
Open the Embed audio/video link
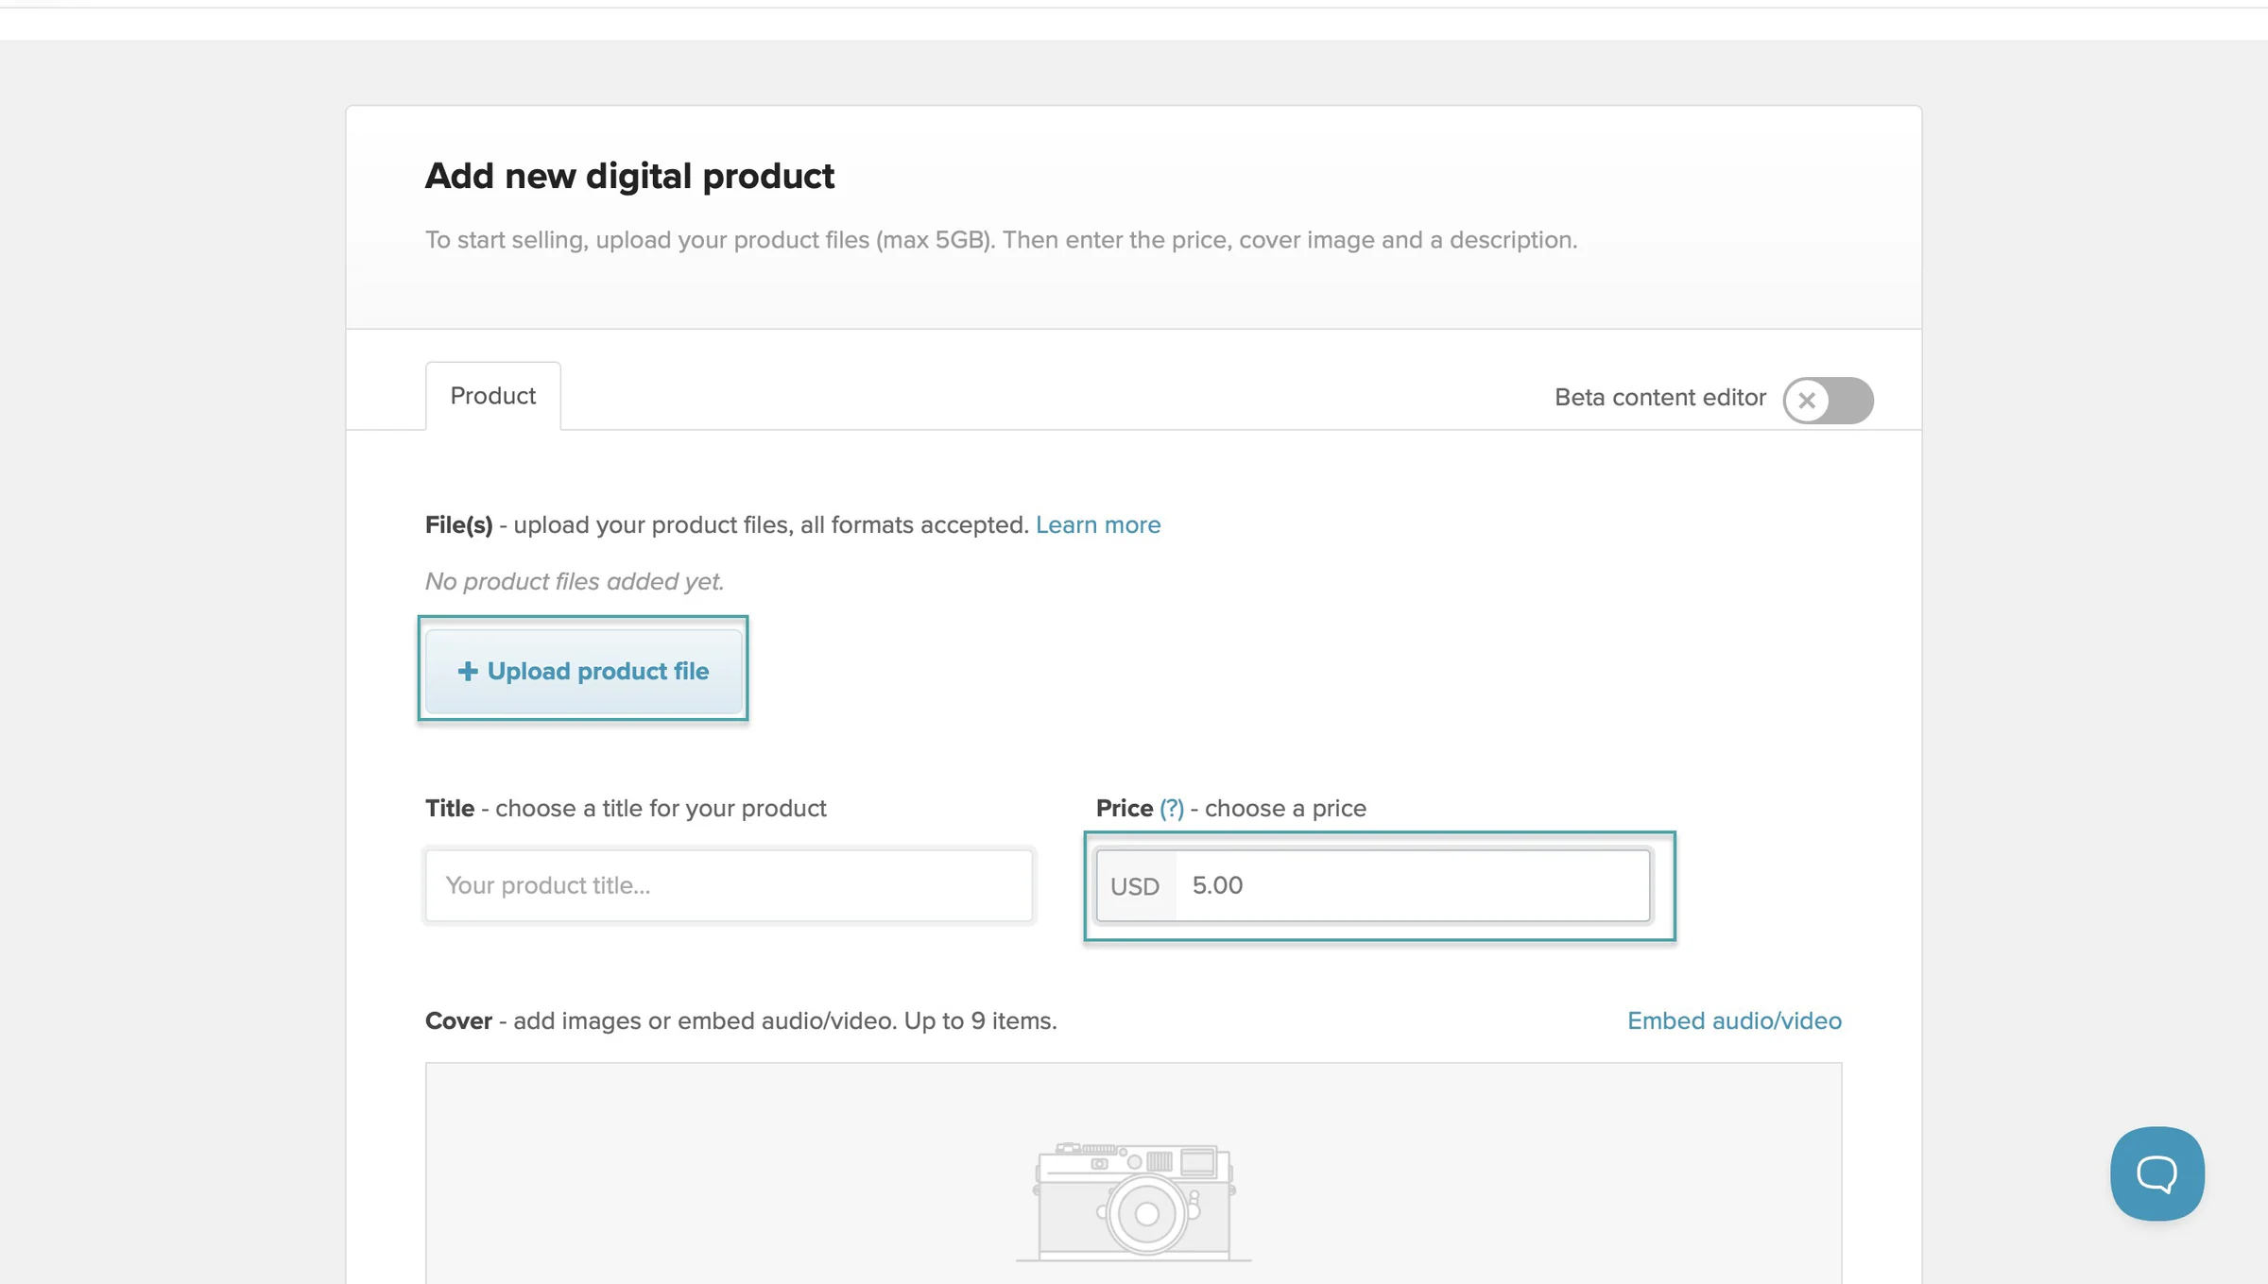pos(1734,1020)
